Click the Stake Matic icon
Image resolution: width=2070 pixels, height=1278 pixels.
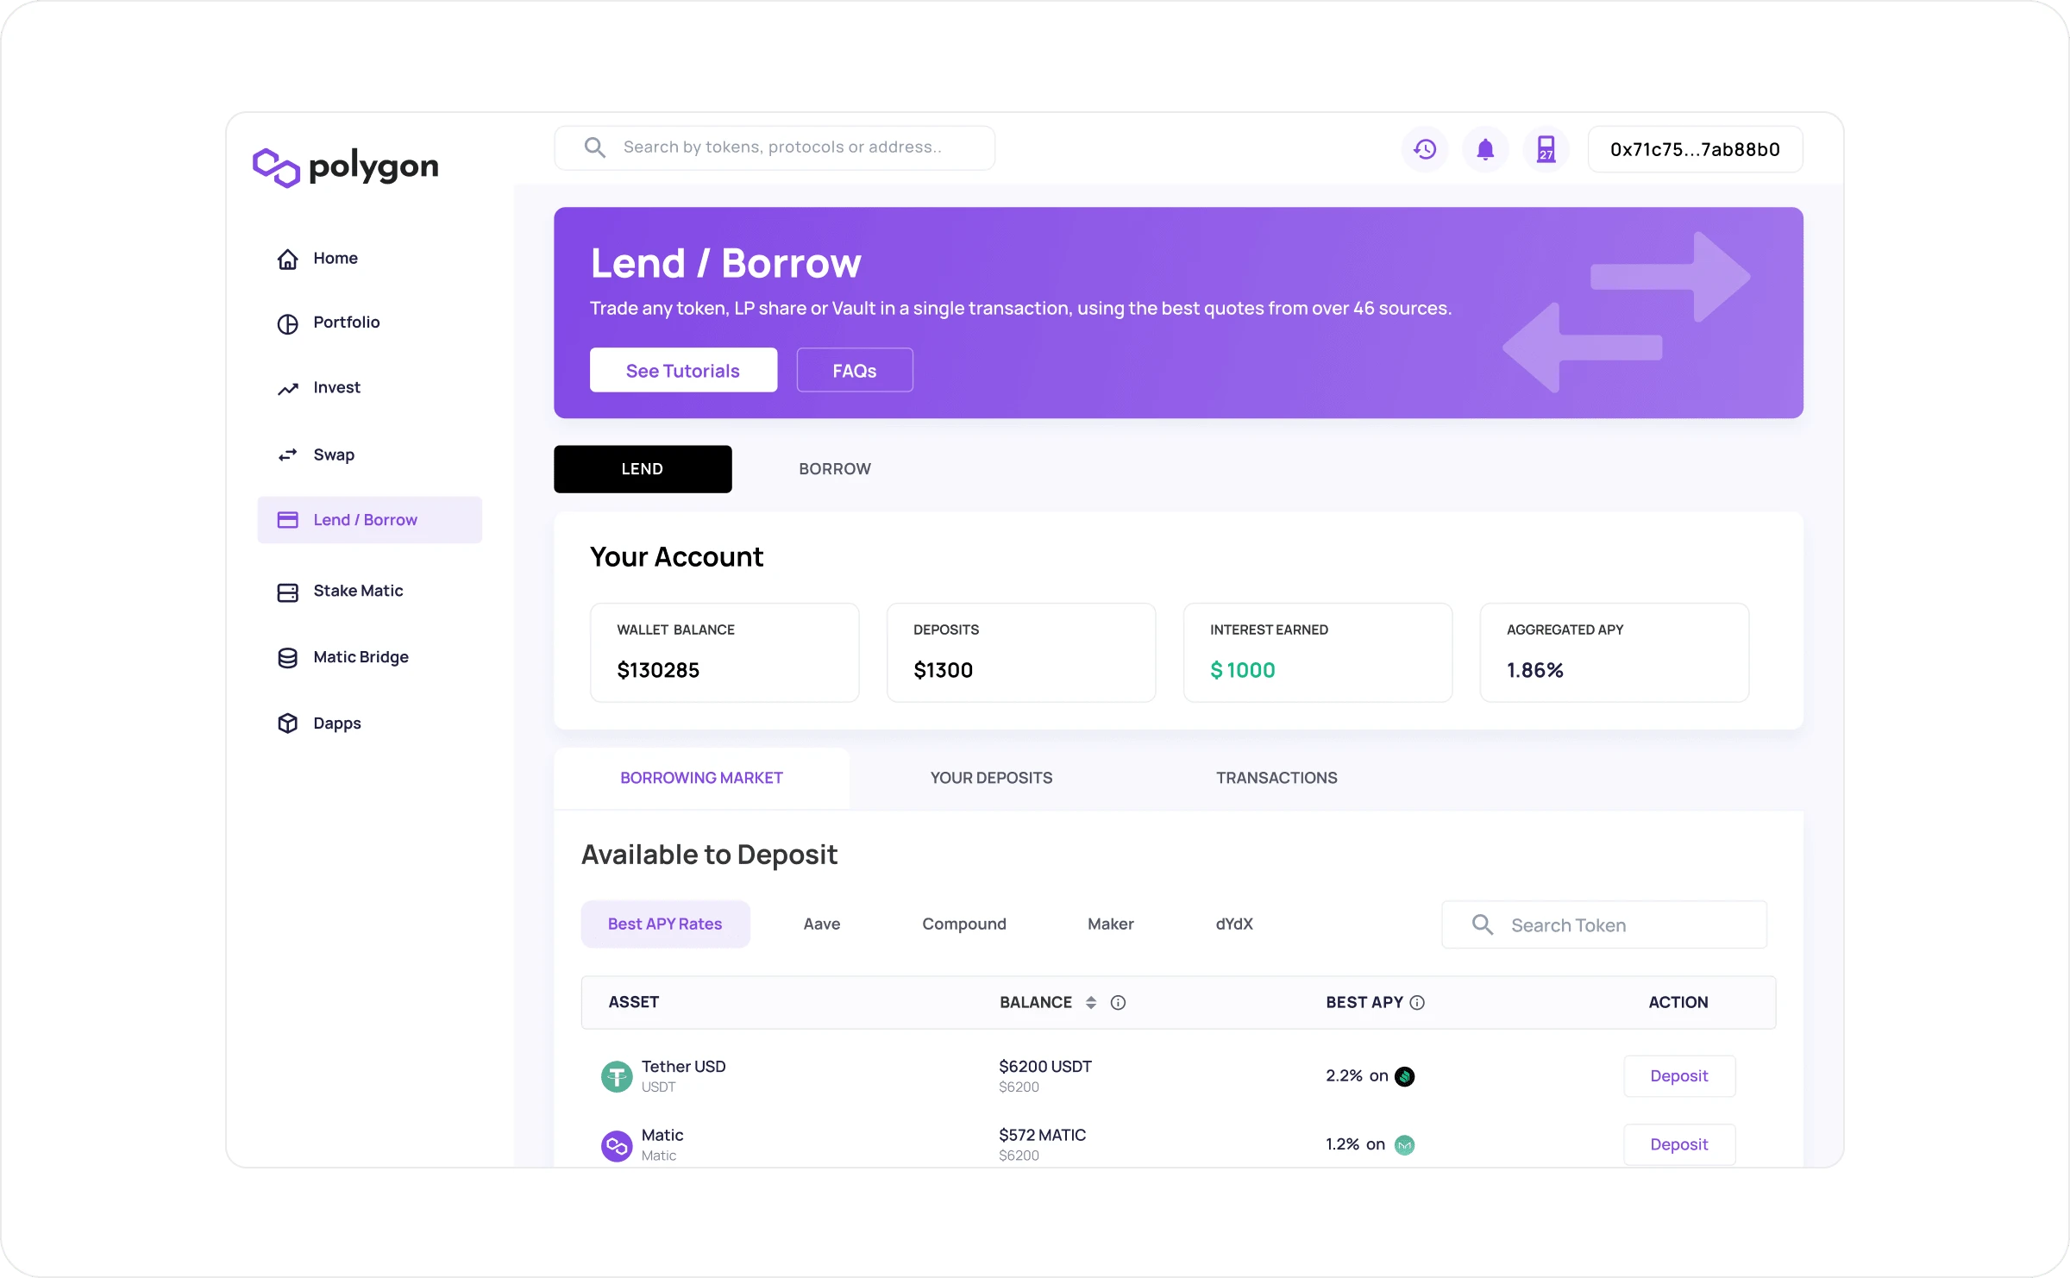point(287,592)
